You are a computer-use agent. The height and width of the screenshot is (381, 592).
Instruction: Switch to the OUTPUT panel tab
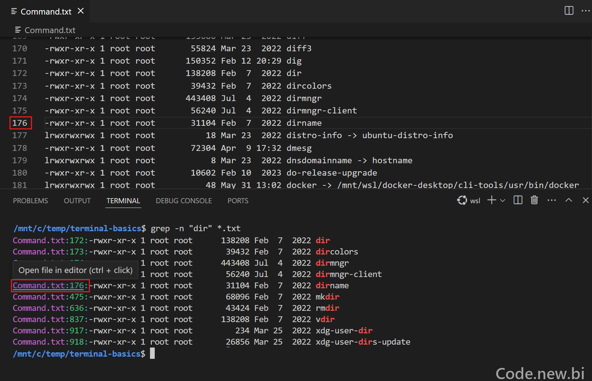point(77,201)
